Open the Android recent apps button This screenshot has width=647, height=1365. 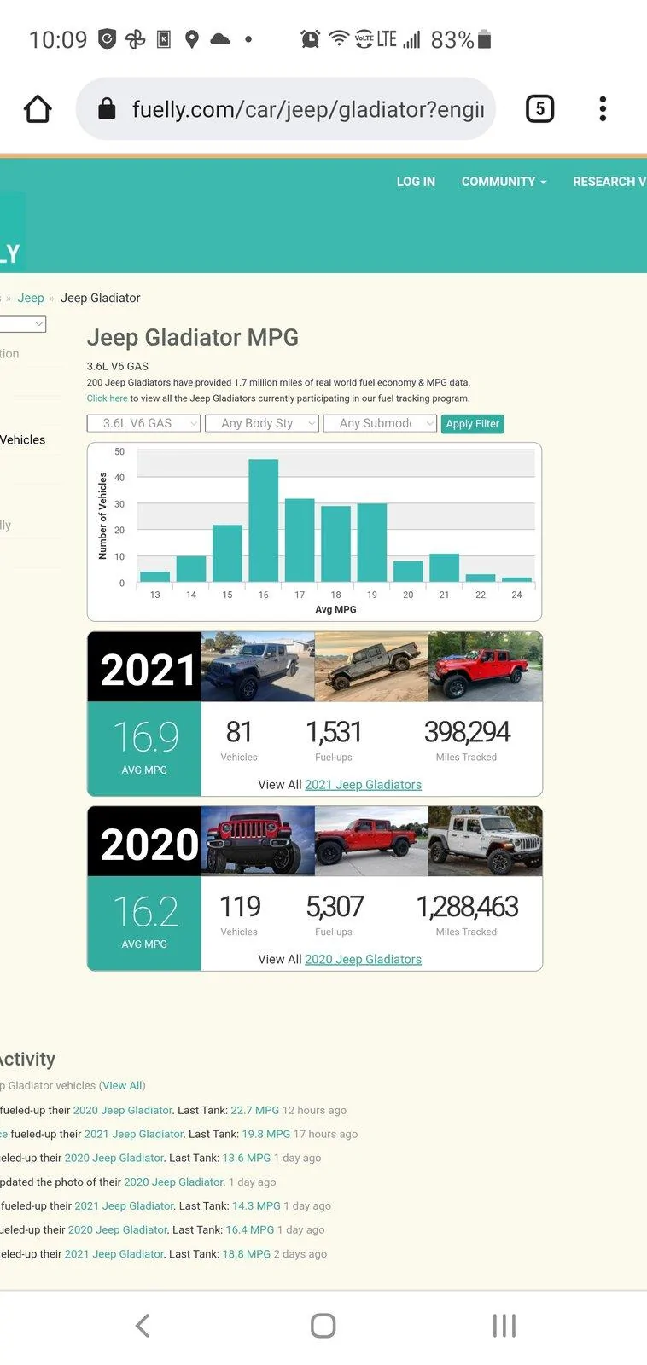pos(504,1325)
